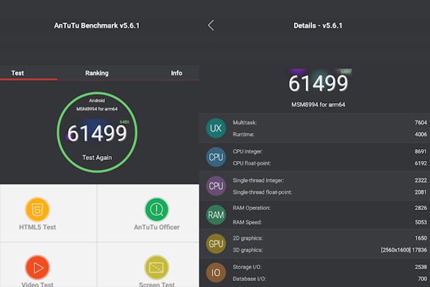Screen dimensions: 430x287
Task: Click the Multitask score 7604
Action: (x=421, y=122)
